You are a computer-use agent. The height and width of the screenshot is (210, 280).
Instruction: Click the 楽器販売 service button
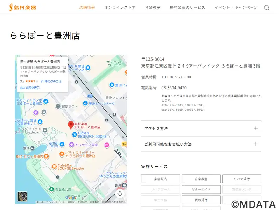tap(161, 179)
